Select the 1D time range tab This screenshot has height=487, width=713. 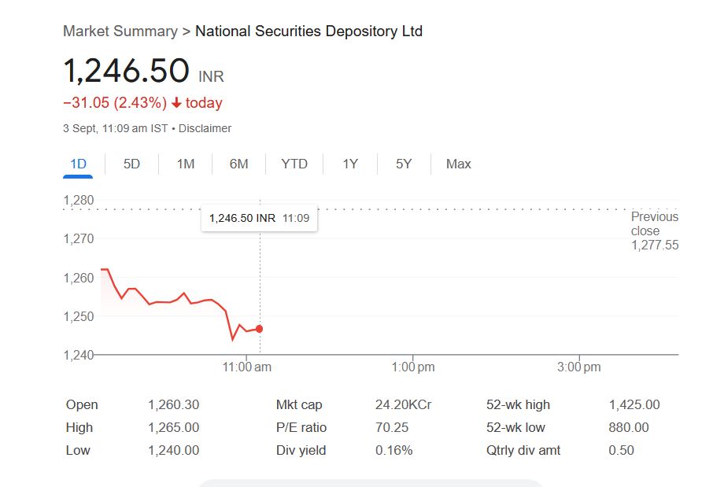[78, 164]
